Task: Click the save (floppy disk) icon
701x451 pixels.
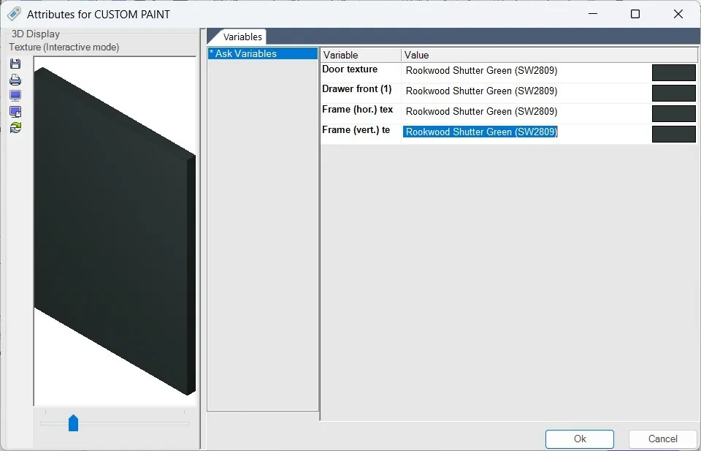Action: tap(15, 64)
